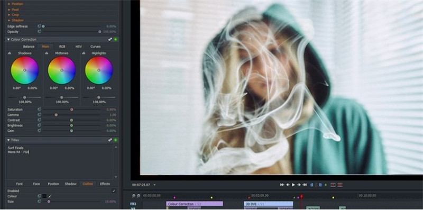Click the Gain slider handle

(71, 131)
